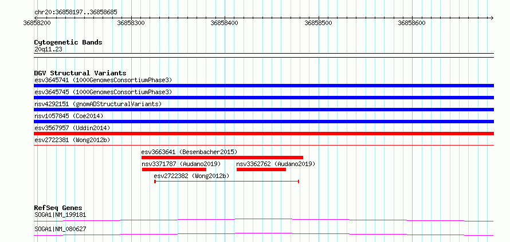Click the 36858200 ruler position label
The height and width of the screenshot is (242, 510).
click(x=37, y=23)
